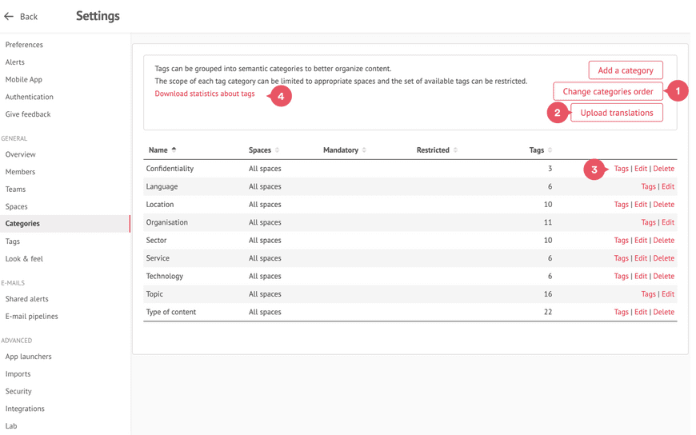Click the Confidentiality name cell
This screenshot has height=435, width=696.
(170, 169)
